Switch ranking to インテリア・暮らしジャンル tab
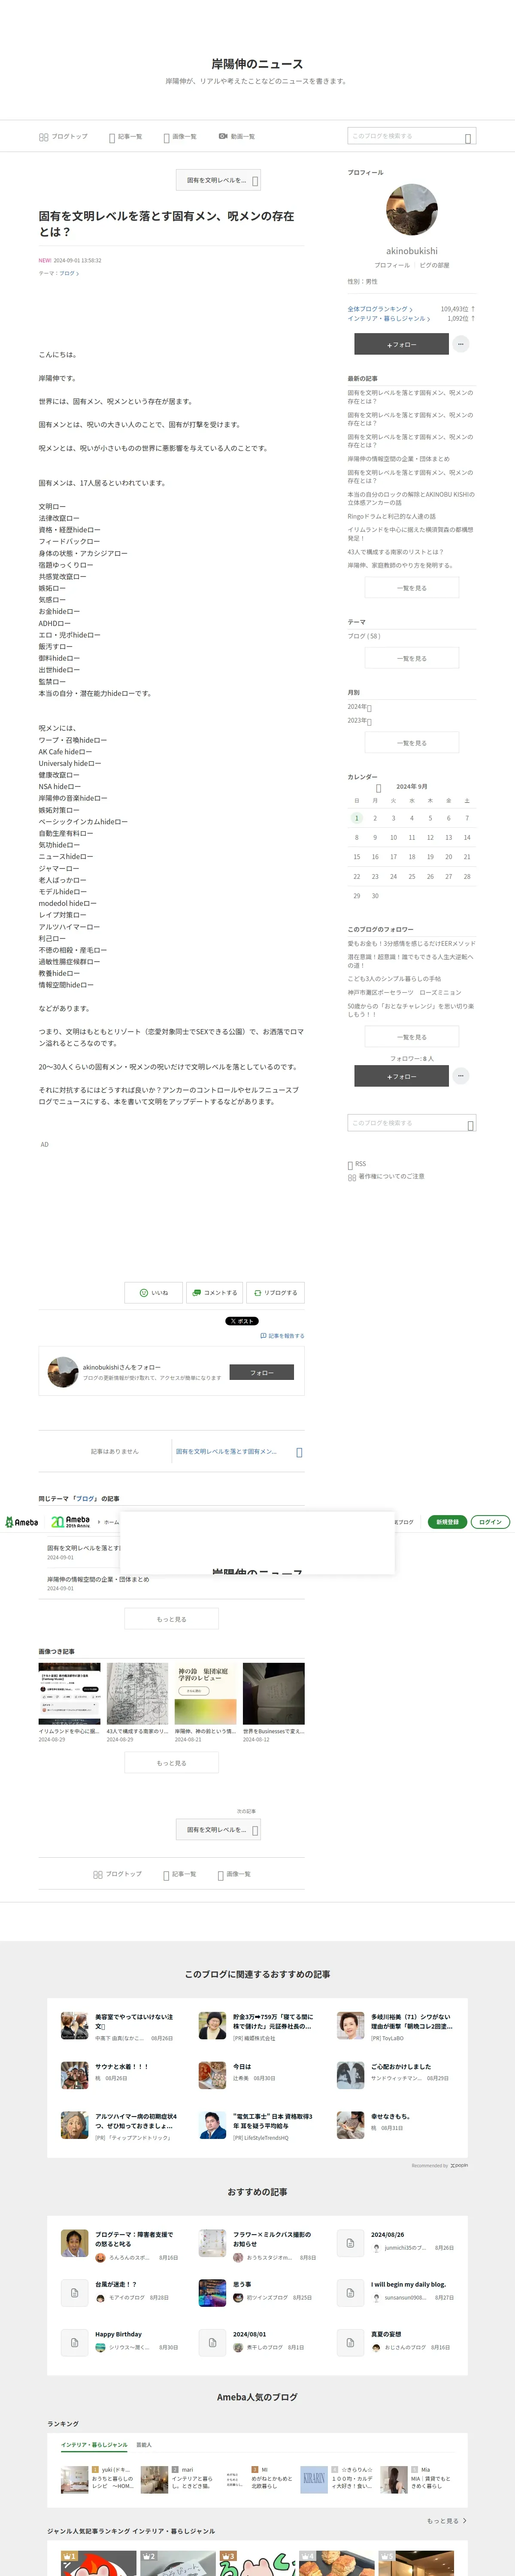 point(94,2444)
